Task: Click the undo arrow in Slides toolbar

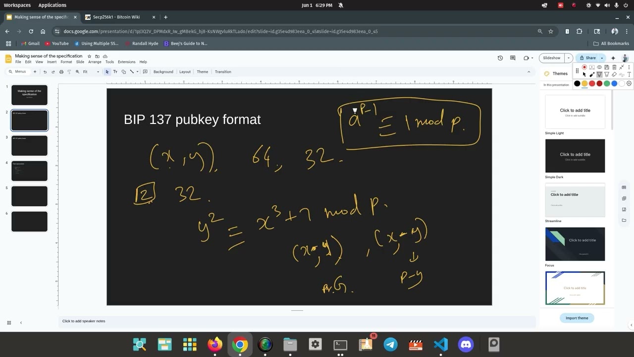Action: coord(45,72)
